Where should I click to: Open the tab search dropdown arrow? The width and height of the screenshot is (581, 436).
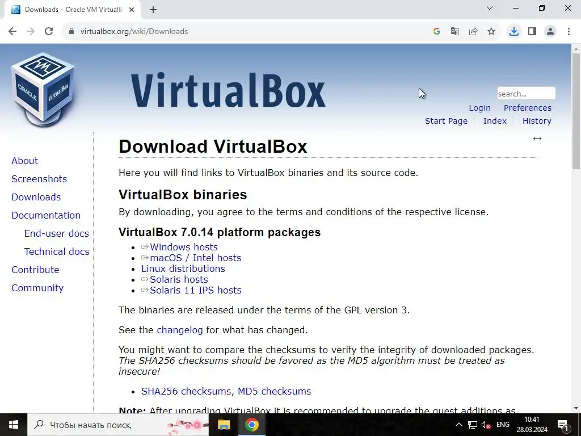click(490, 8)
